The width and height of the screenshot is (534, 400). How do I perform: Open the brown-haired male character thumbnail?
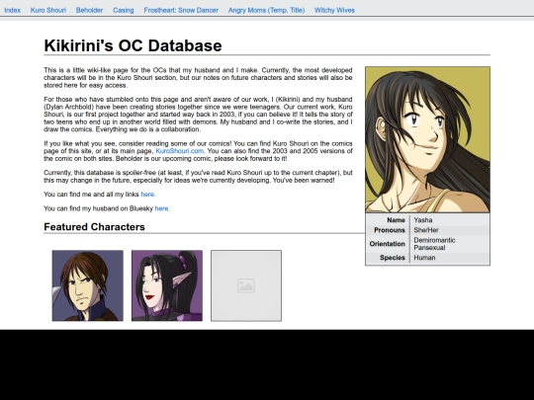pyautogui.click(x=88, y=285)
